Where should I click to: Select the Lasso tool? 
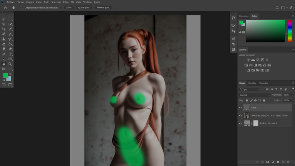point(3,24)
